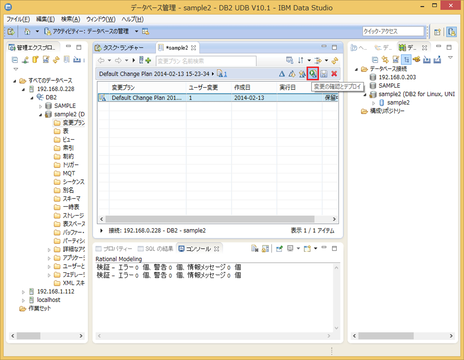
Task: Click the Database Administration perspective icon
Action: [x=452, y=31]
